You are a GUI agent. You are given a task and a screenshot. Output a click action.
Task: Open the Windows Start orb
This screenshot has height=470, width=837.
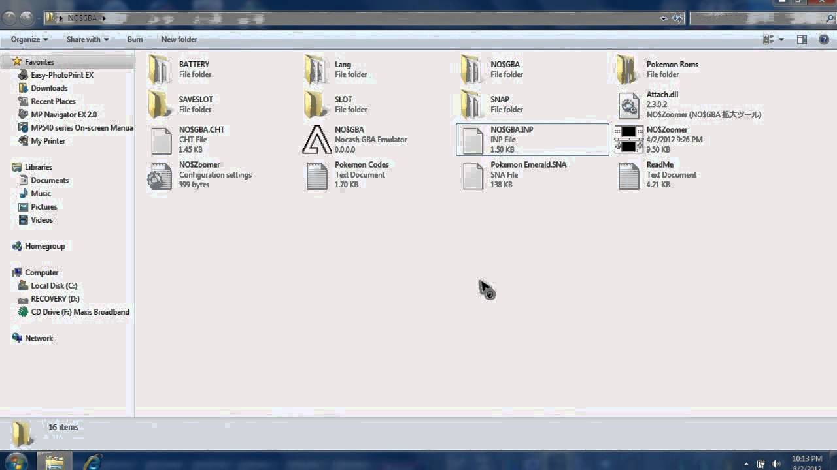coord(15,461)
